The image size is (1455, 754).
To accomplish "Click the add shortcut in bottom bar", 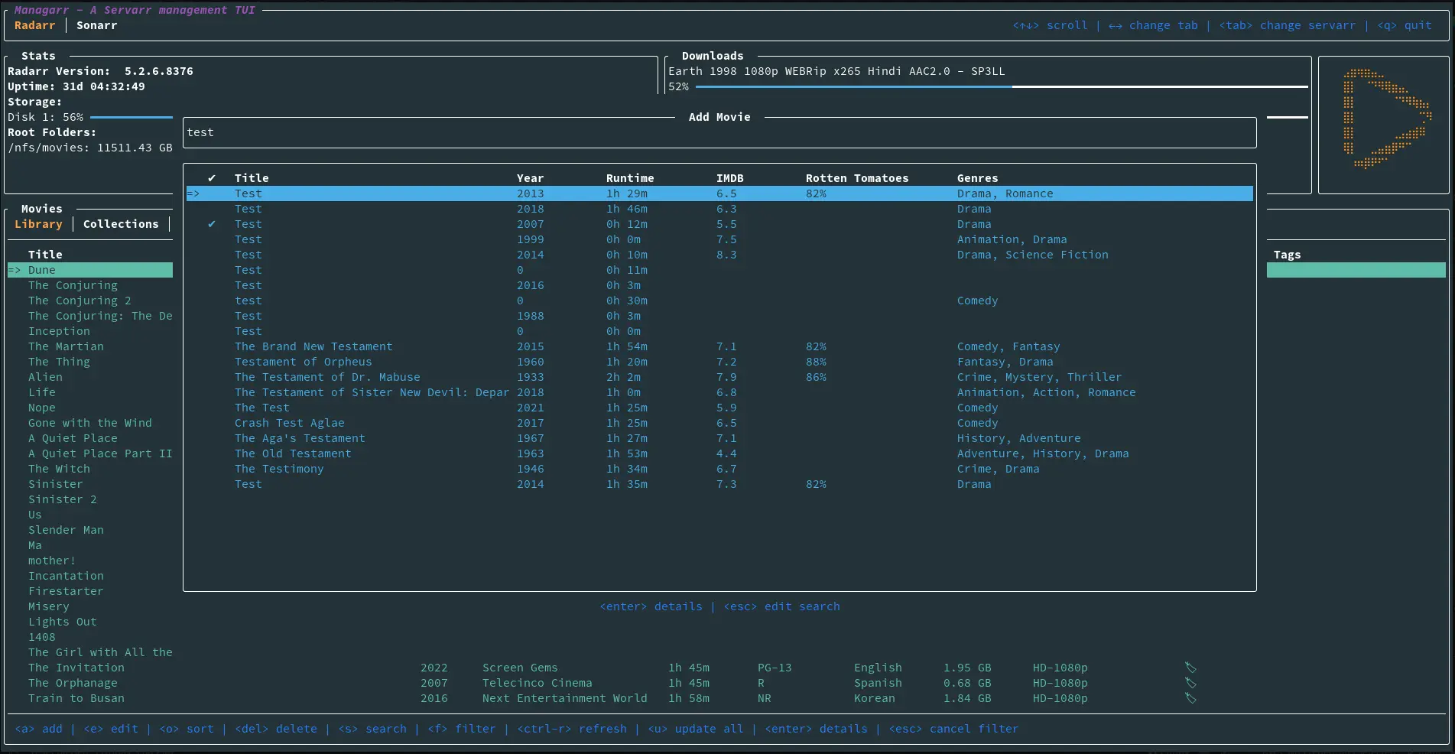I will [x=39, y=729].
